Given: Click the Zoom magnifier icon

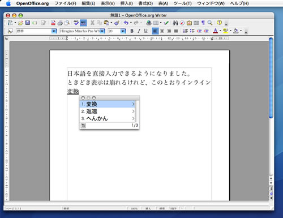Looking at the screenshot, I should (x=210, y=23).
